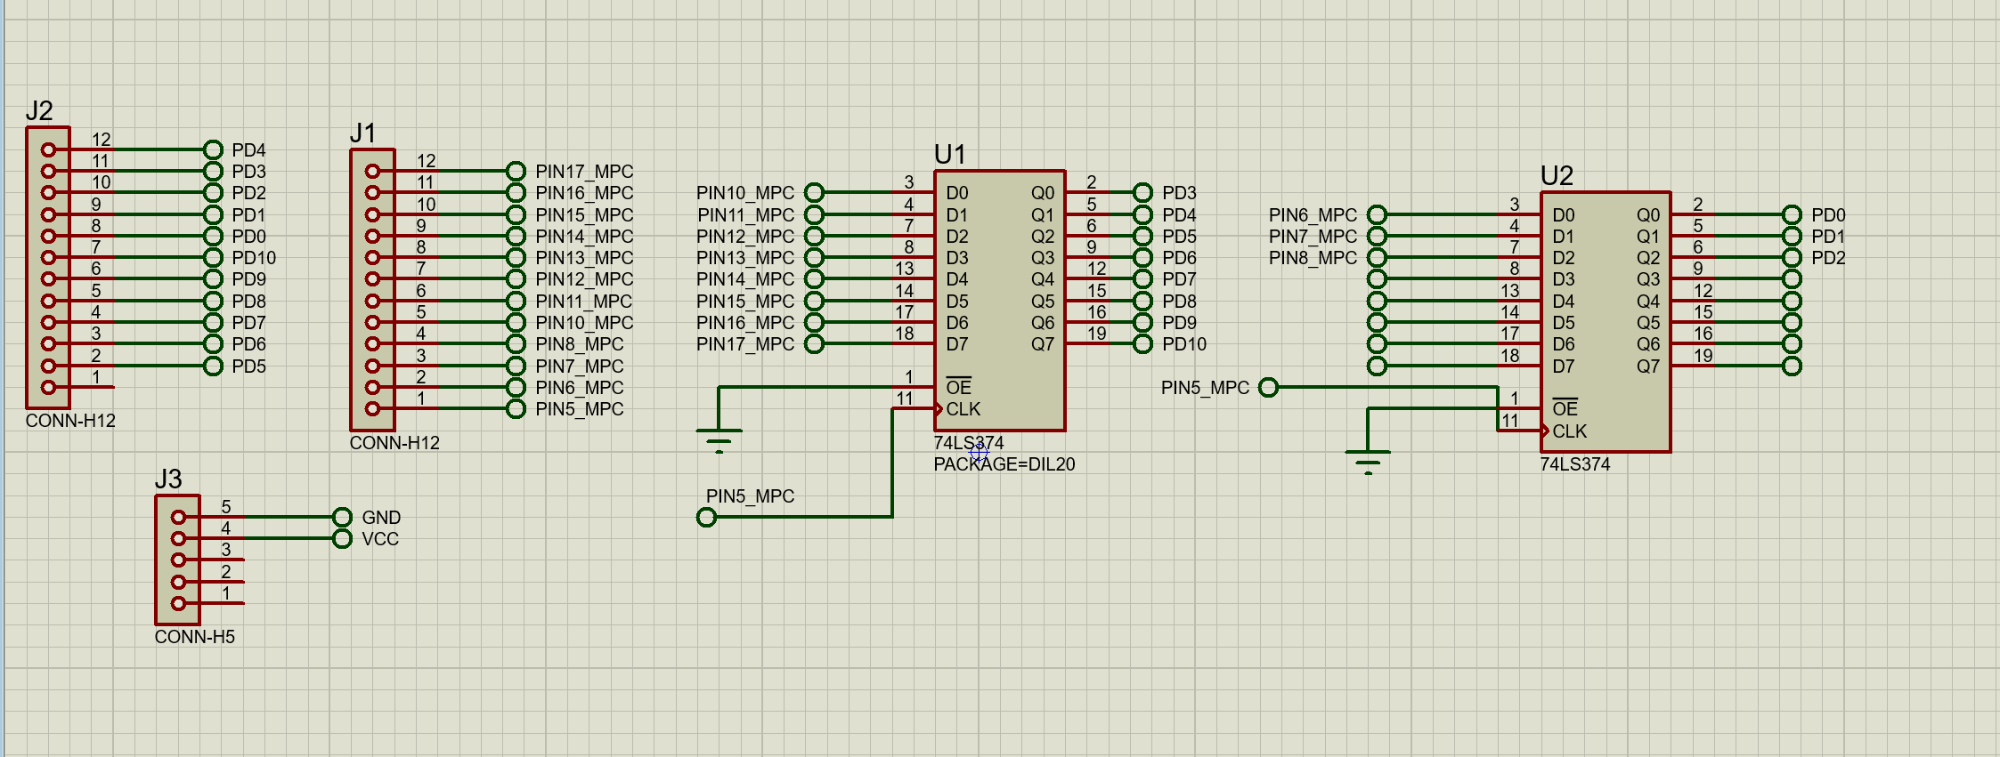The image size is (2000, 757).
Task: Click the PIN5_MPC terminal left of U2
Action: (x=1269, y=387)
